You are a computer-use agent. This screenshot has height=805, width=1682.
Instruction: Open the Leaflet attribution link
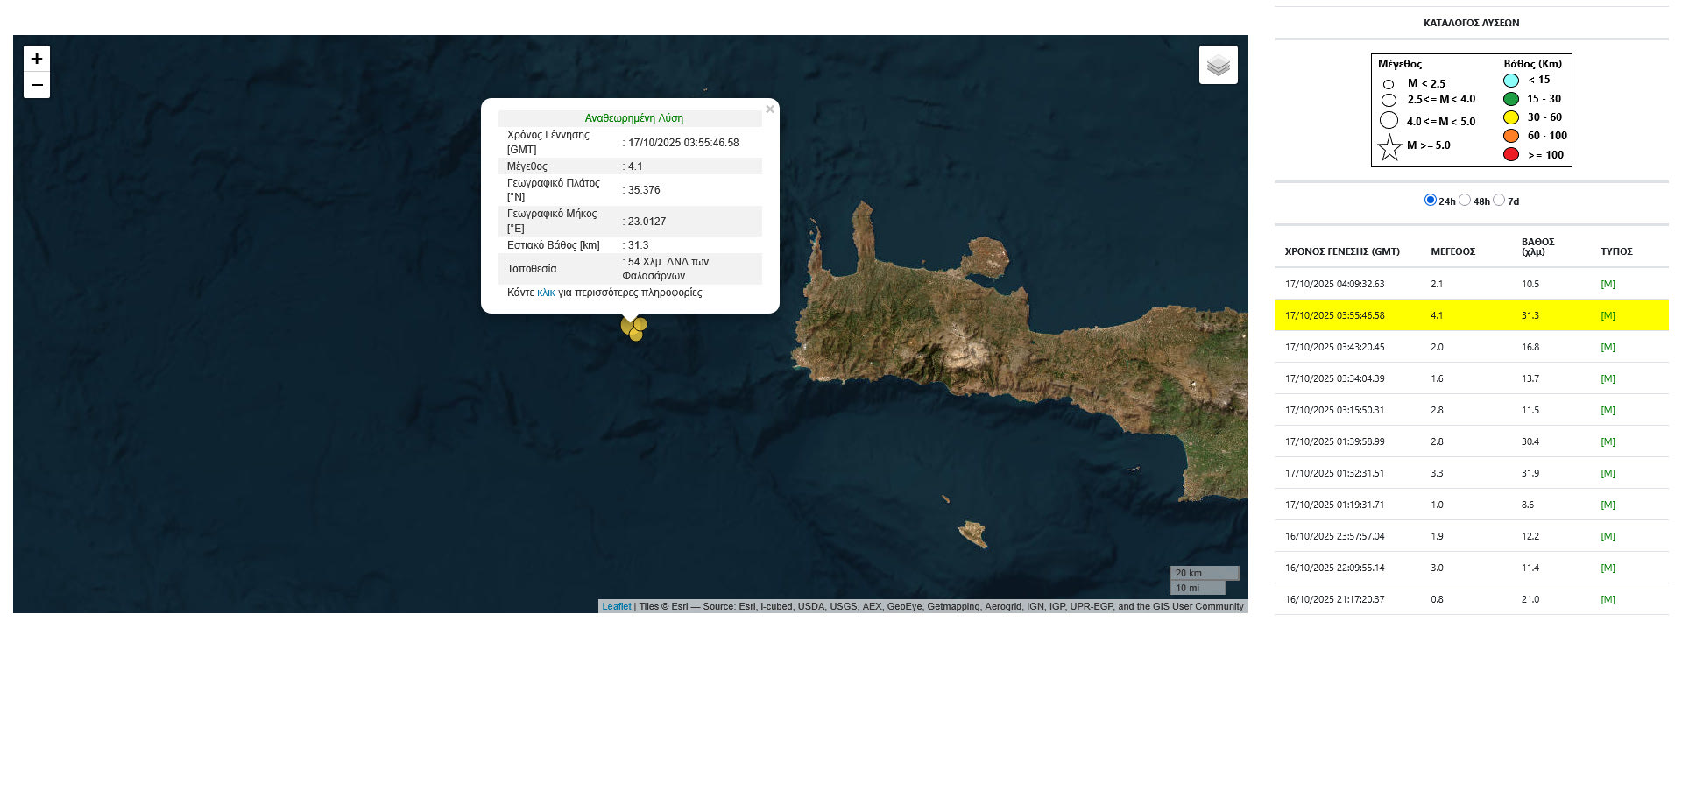point(616,606)
